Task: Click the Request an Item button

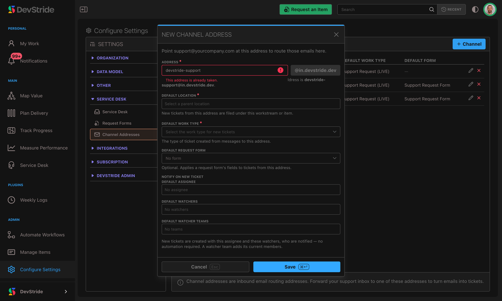Action: [306, 9]
